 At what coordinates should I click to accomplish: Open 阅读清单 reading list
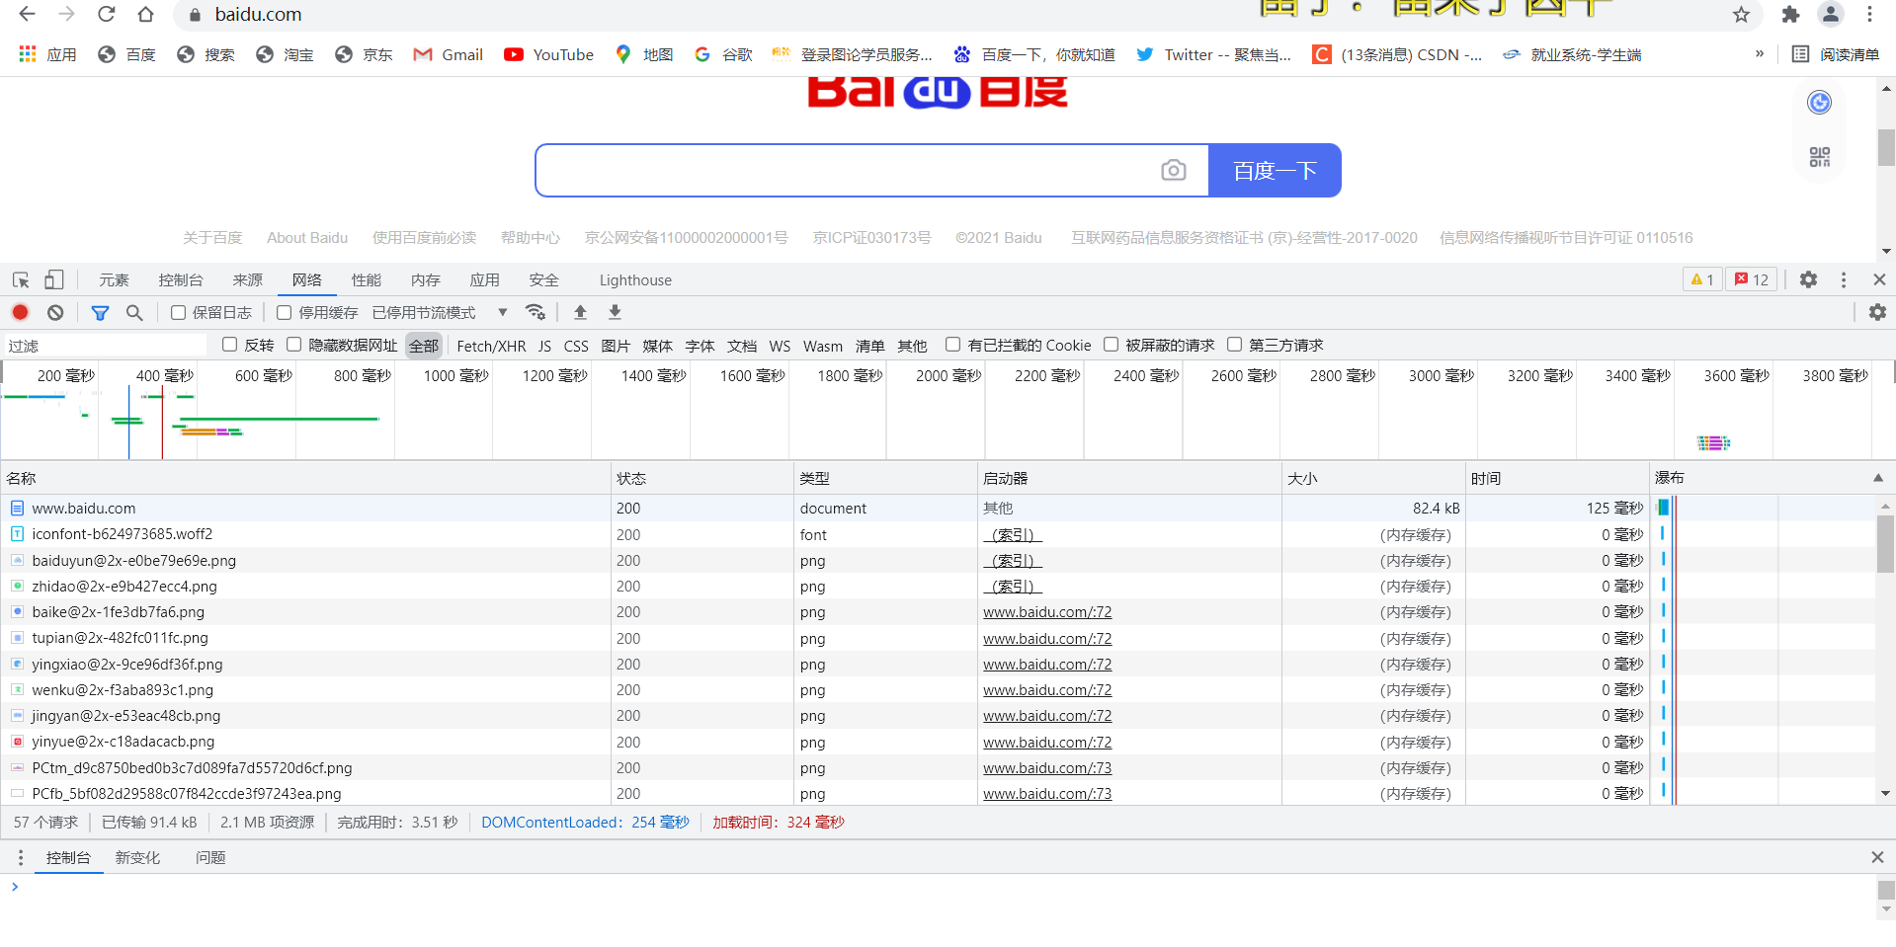[x=1836, y=54]
